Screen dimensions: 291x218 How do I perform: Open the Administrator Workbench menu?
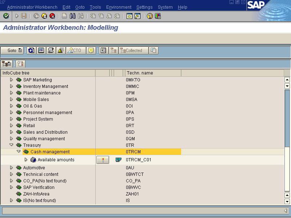coord(32,7)
